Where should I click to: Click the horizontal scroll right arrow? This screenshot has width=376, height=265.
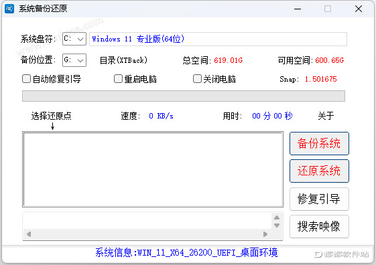coord(265,234)
